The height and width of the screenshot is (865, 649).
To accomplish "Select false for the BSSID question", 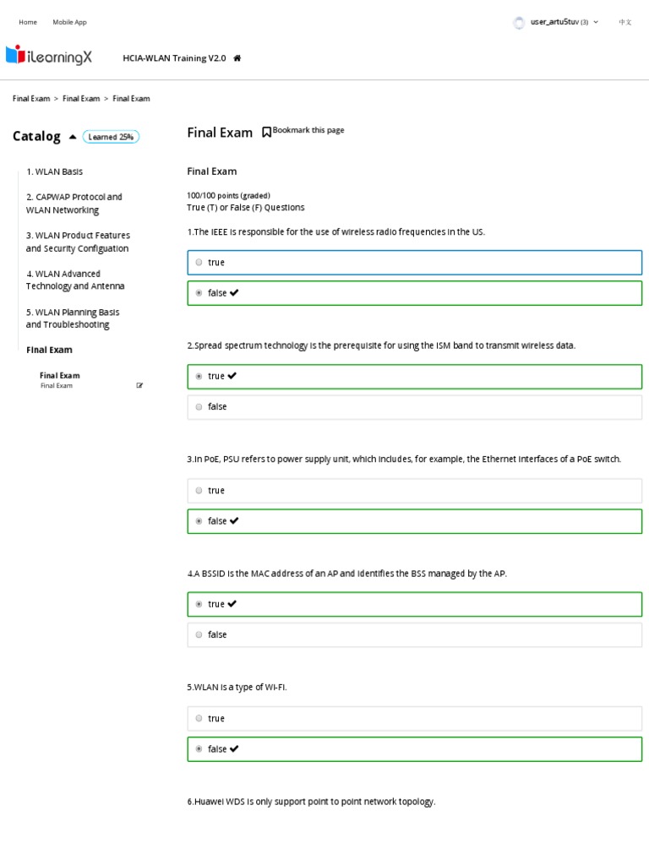I will coord(199,635).
